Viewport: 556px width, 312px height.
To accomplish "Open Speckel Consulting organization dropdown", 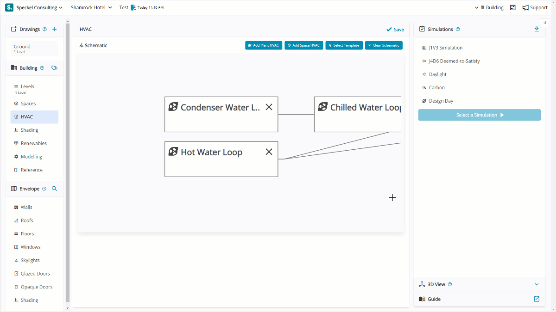I will pyautogui.click(x=34, y=7).
